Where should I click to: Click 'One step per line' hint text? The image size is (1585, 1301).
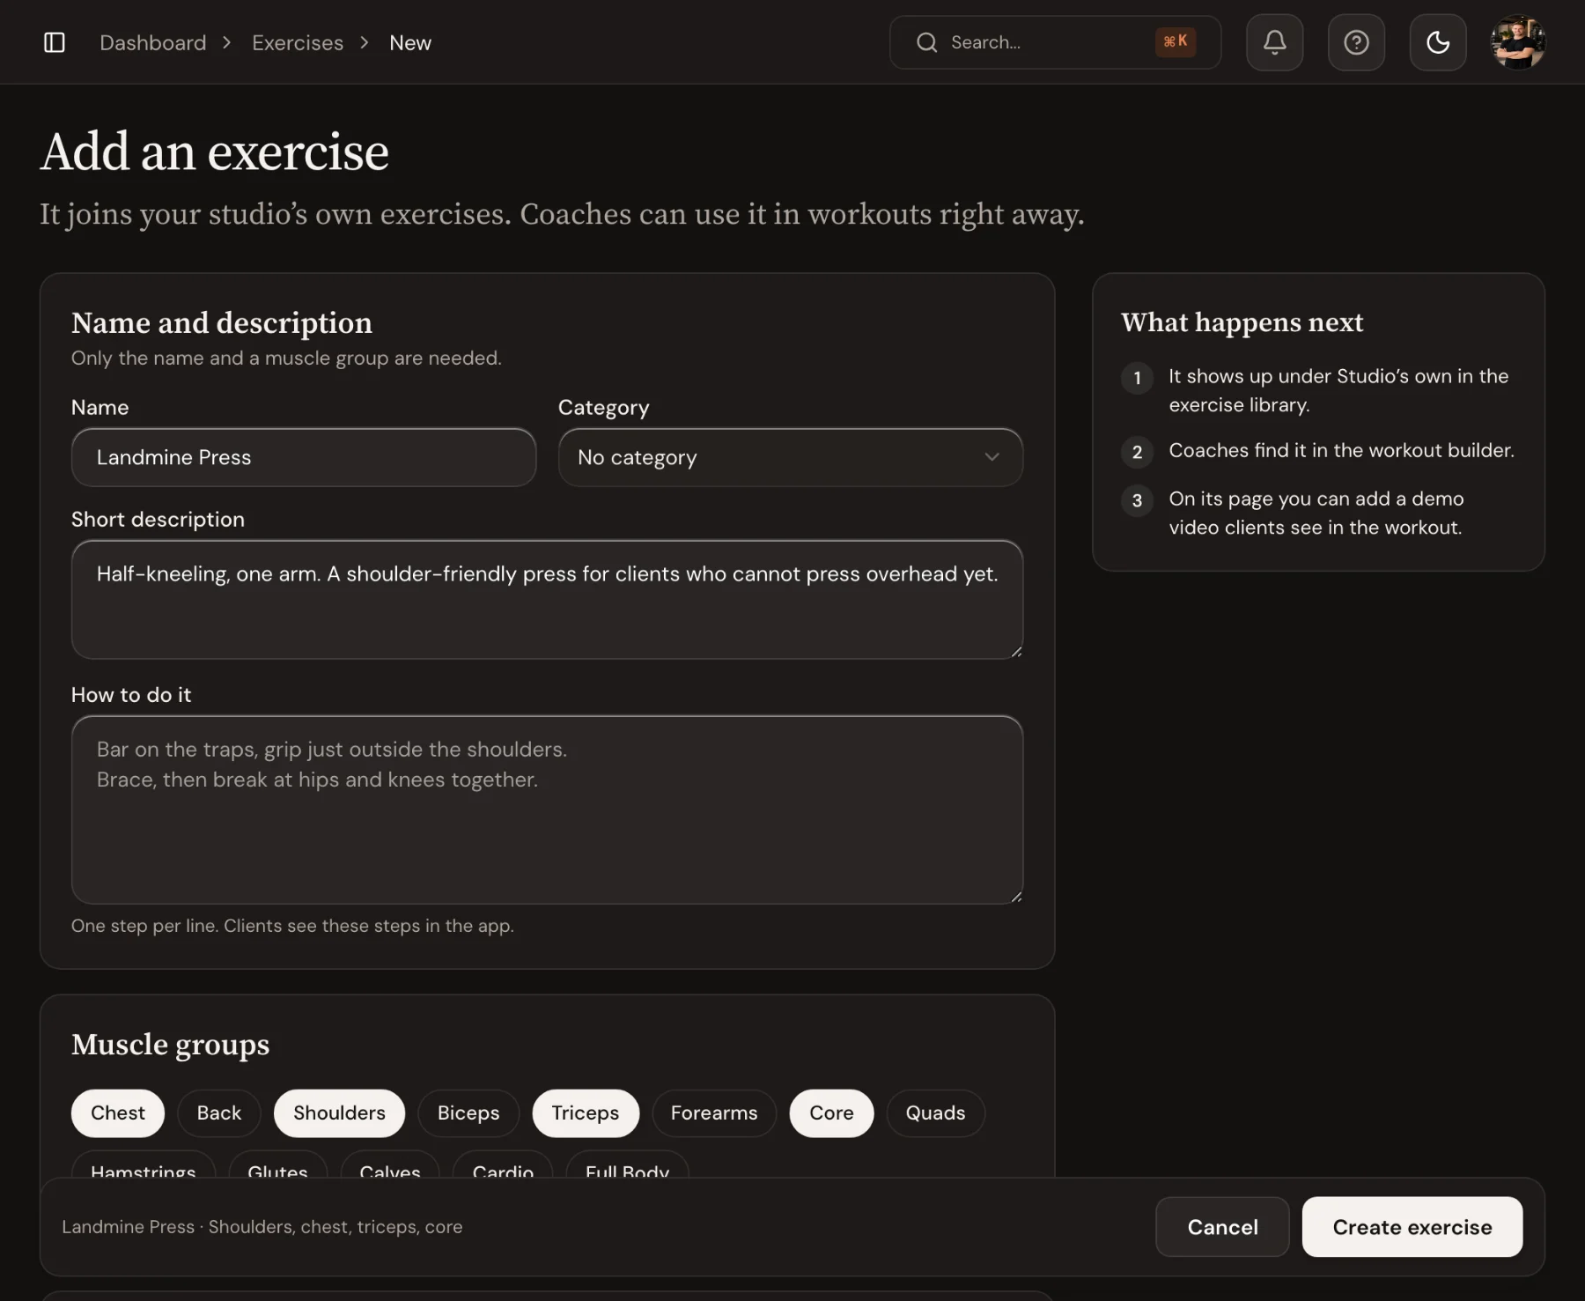(x=292, y=926)
